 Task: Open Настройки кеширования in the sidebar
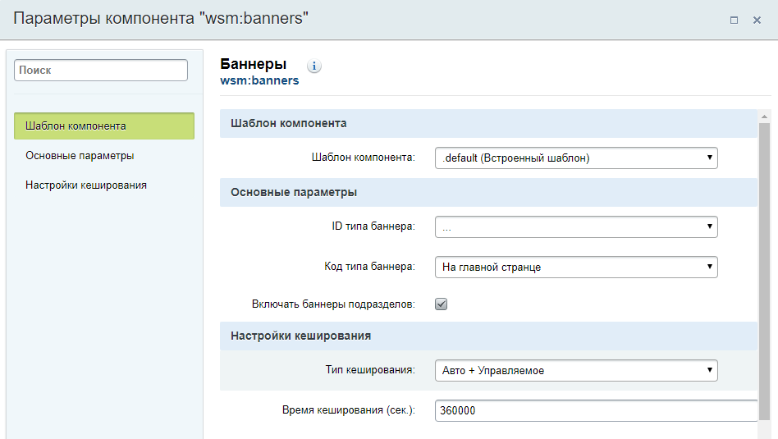click(86, 185)
